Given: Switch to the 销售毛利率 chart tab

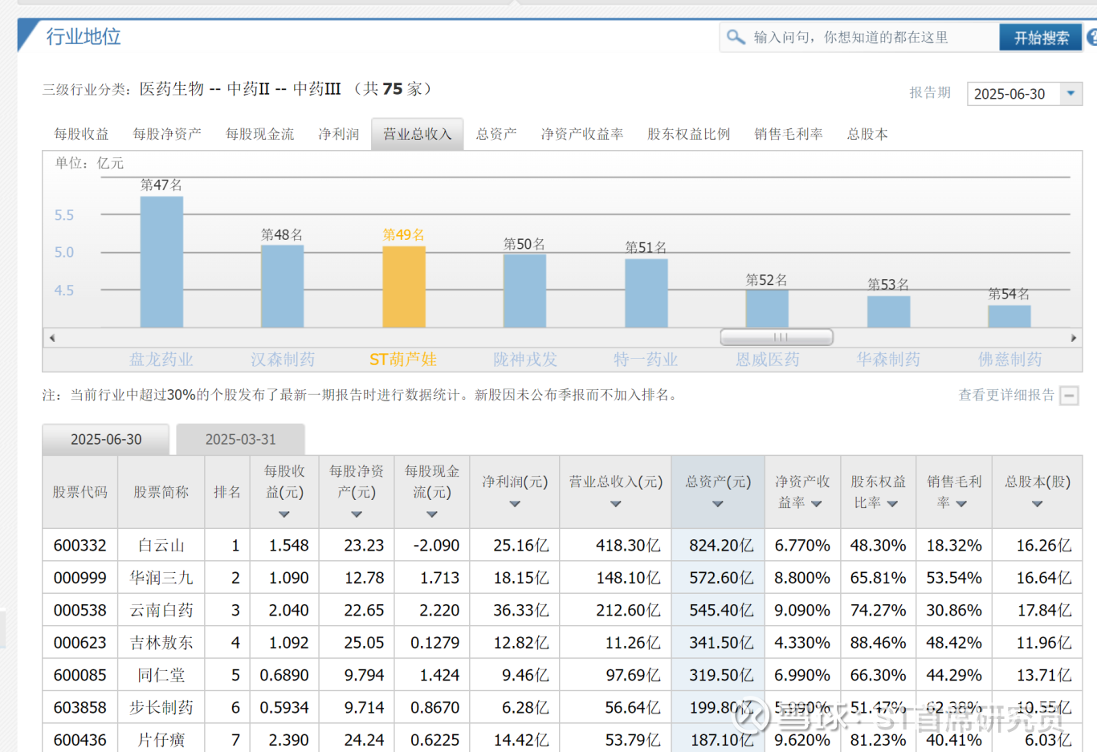Looking at the screenshot, I should point(788,134).
